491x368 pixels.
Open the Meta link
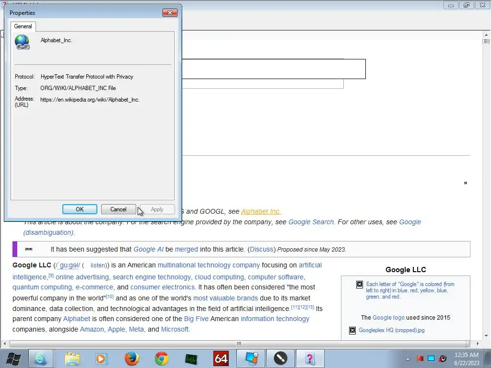click(x=136, y=329)
